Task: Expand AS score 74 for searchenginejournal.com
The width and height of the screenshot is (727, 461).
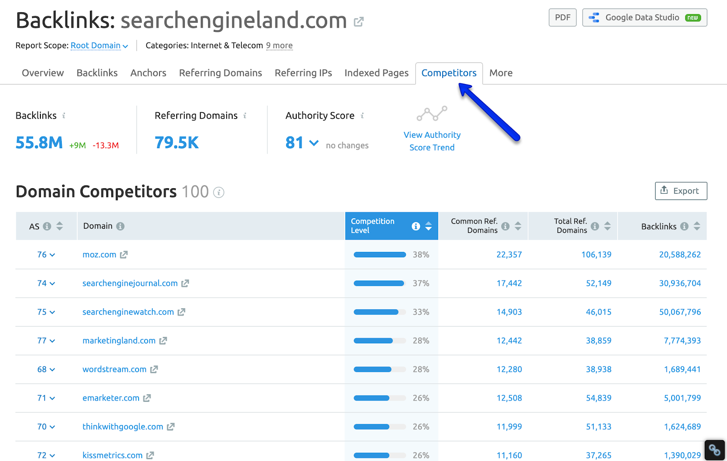Action: point(46,283)
